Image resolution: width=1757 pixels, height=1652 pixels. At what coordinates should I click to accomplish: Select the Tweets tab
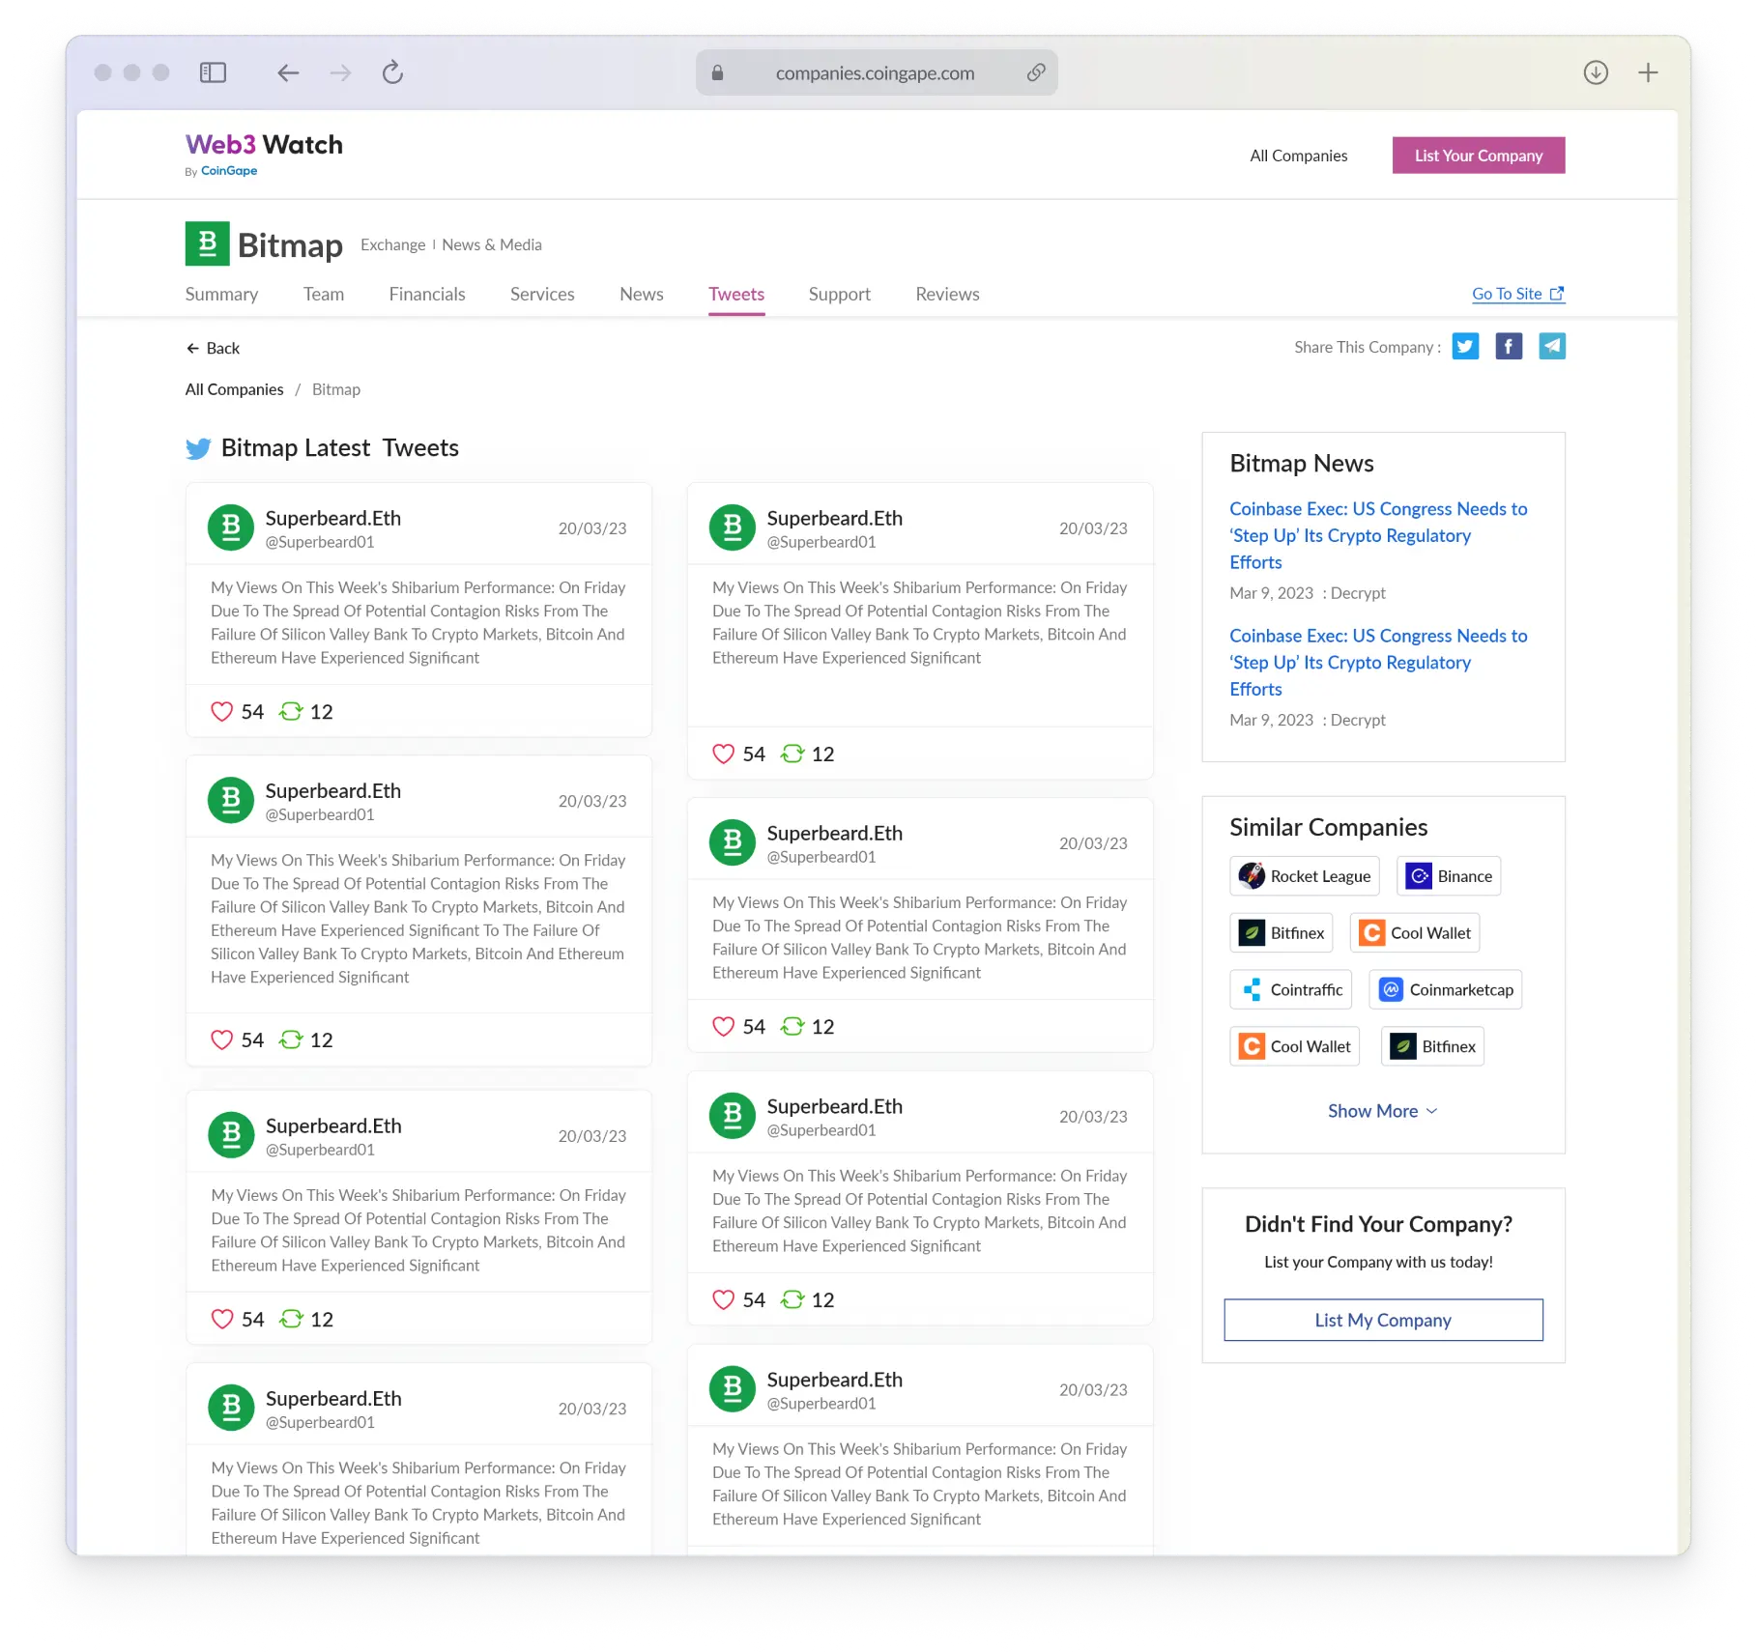(736, 294)
